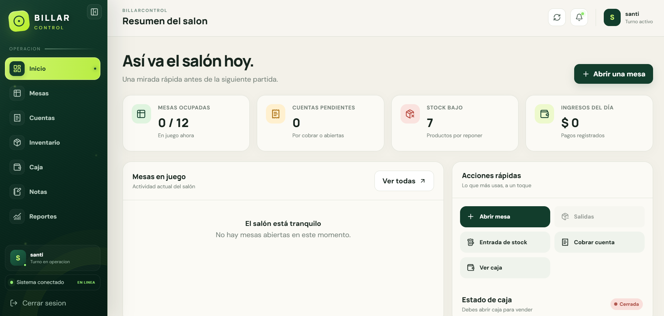Click the BillarControl logo icon

tap(19, 21)
